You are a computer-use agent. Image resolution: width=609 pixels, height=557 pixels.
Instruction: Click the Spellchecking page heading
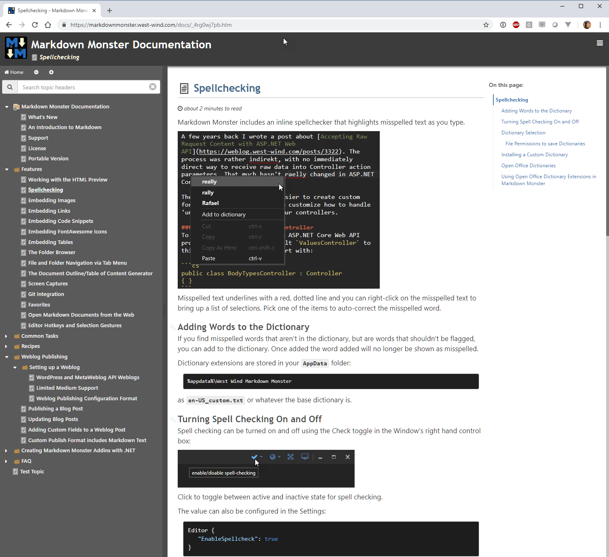point(227,88)
